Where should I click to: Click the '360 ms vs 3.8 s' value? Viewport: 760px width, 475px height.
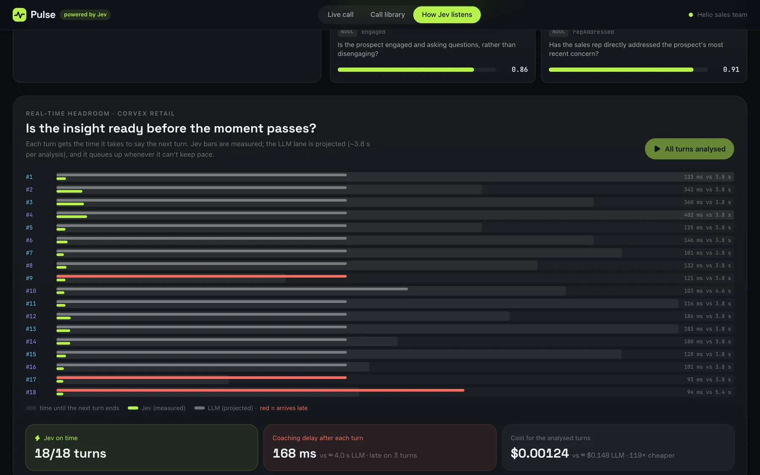pos(707,202)
